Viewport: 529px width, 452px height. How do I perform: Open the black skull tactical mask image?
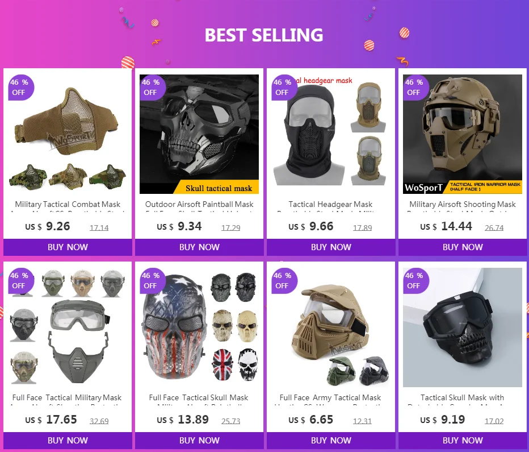point(199,134)
